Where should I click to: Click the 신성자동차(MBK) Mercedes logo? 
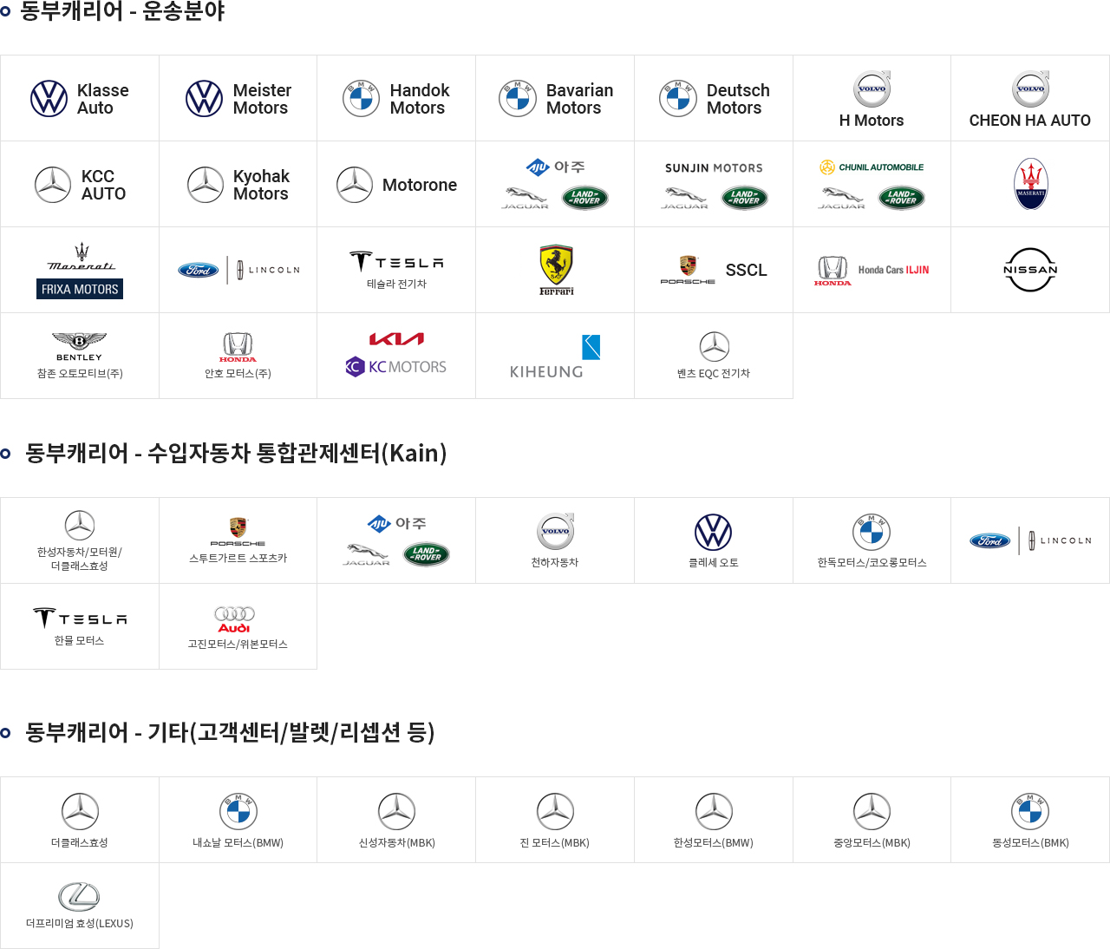pos(397,812)
